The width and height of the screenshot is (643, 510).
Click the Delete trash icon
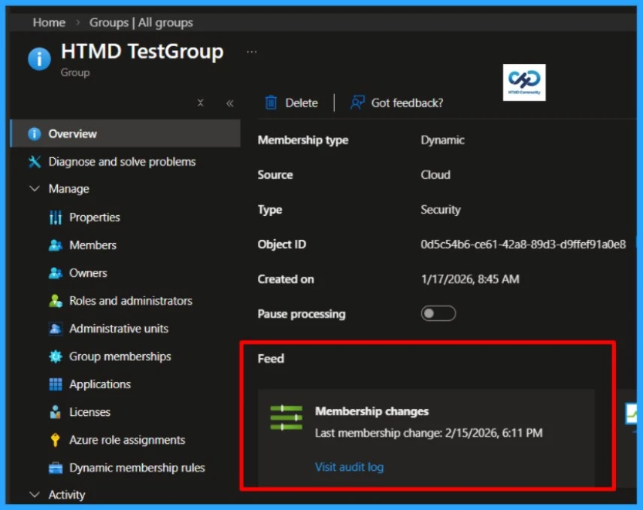pyautogui.click(x=270, y=102)
